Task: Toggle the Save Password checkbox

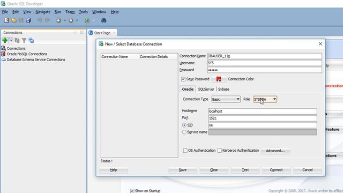Action: click(x=183, y=79)
